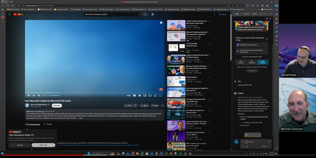
Task: Open options for '2 The Intel 8086 Microprocessor' video
Action: click(210, 44)
